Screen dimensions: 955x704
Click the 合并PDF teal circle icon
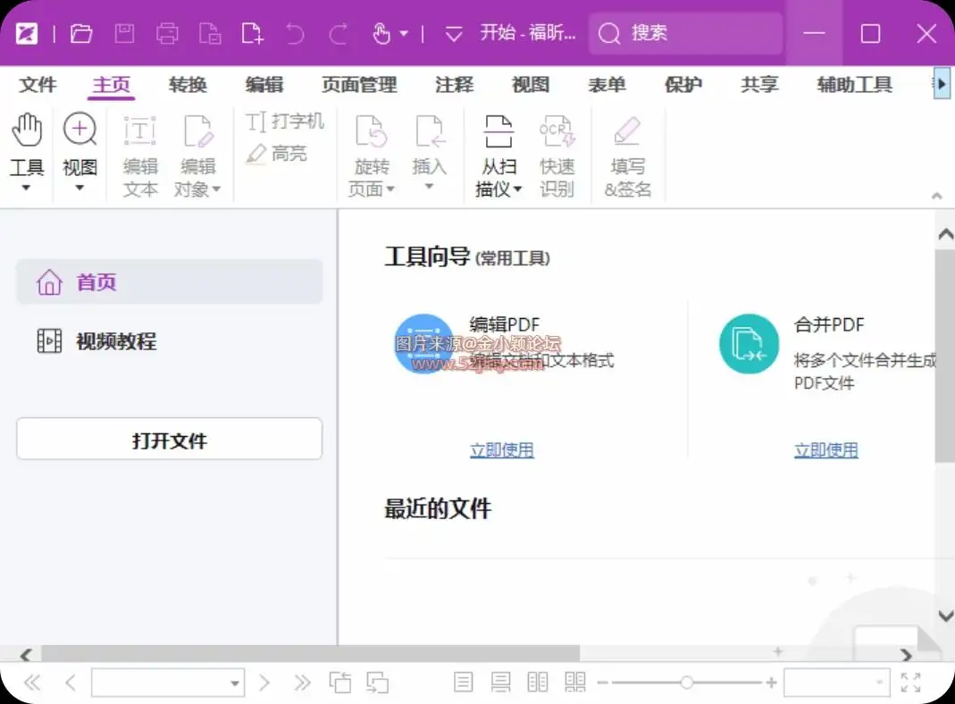click(749, 344)
